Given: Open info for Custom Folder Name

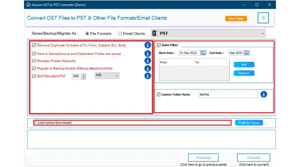Looking at the screenshot, I should (264, 94).
